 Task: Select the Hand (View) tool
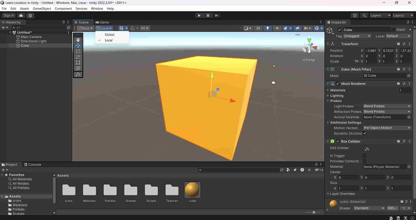(x=78, y=40)
